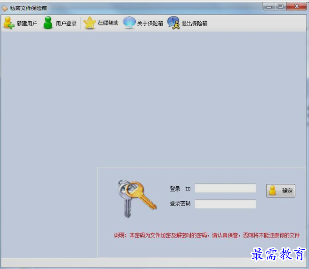The image size is (309, 269).
Task: Click the 新建用户 text label
Action: pos(27,24)
